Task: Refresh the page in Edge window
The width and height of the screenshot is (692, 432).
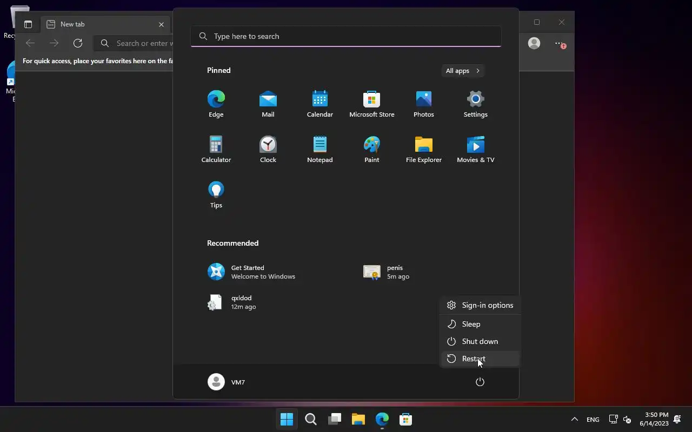Action: pos(78,43)
